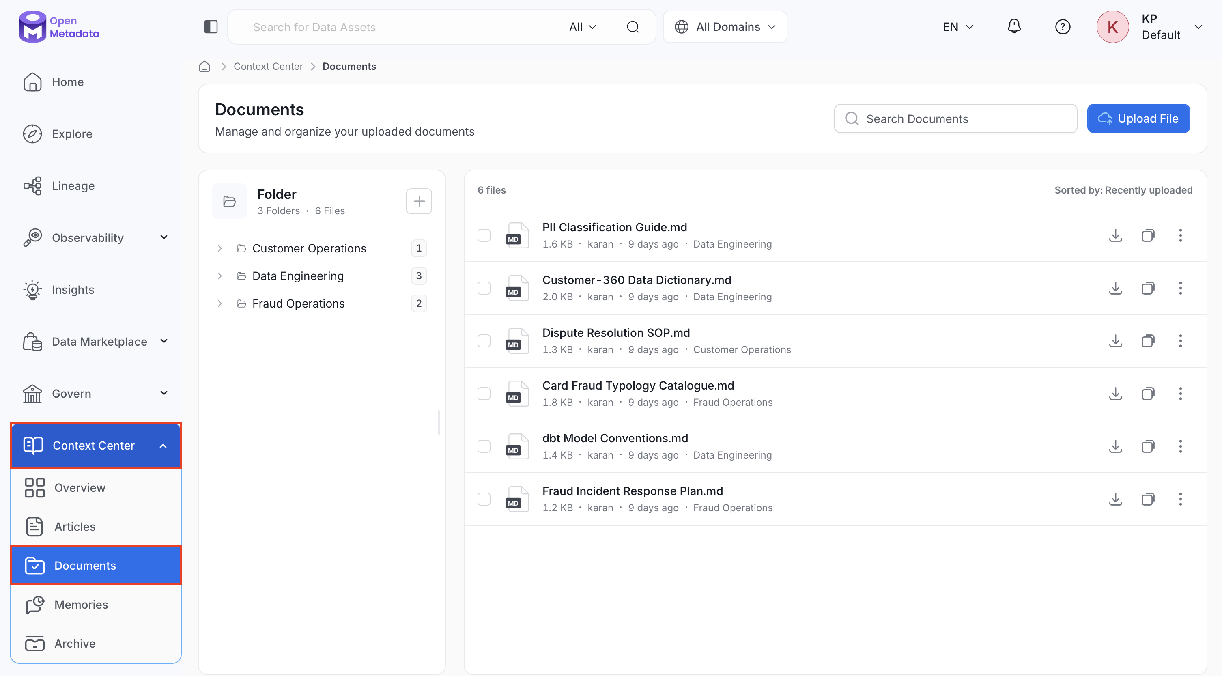Expand the Govern menu
This screenshot has width=1222, height=676.
pyautogui.click(x=164, y=393)
